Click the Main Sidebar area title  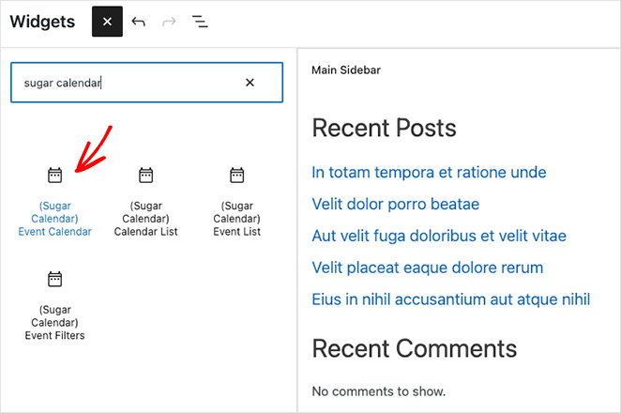(x=346, y=70)
